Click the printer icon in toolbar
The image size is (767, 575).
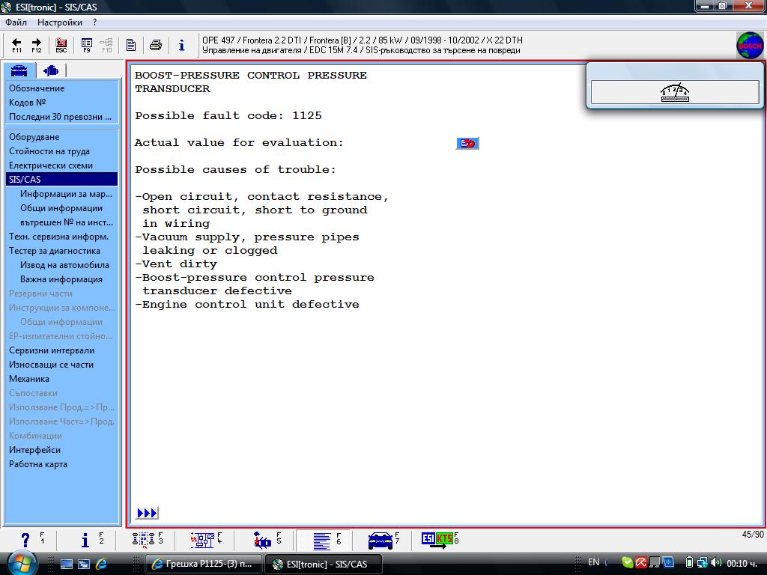coord(156,45)
